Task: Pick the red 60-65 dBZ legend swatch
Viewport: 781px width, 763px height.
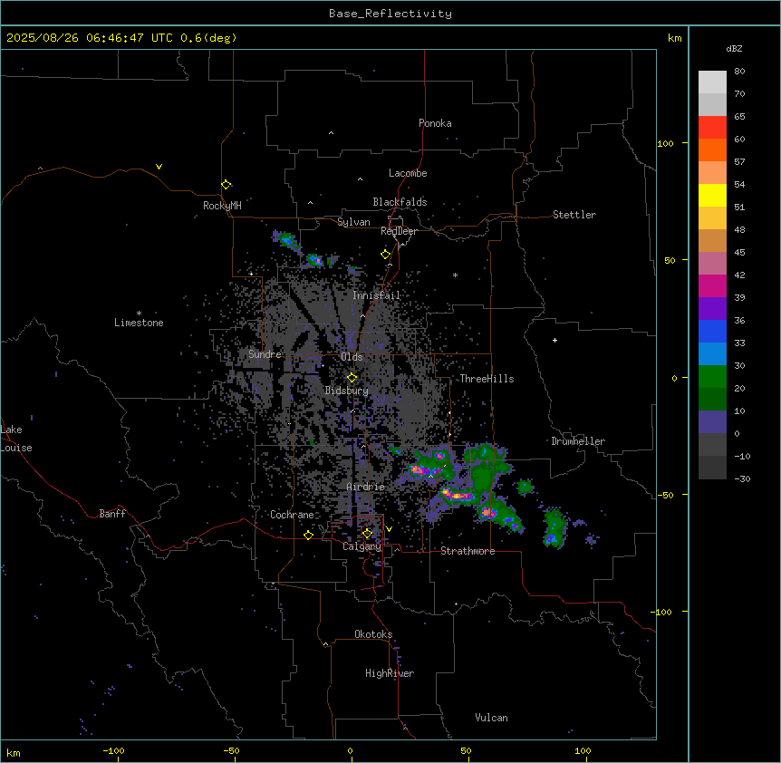Action: tap(712, 128)
